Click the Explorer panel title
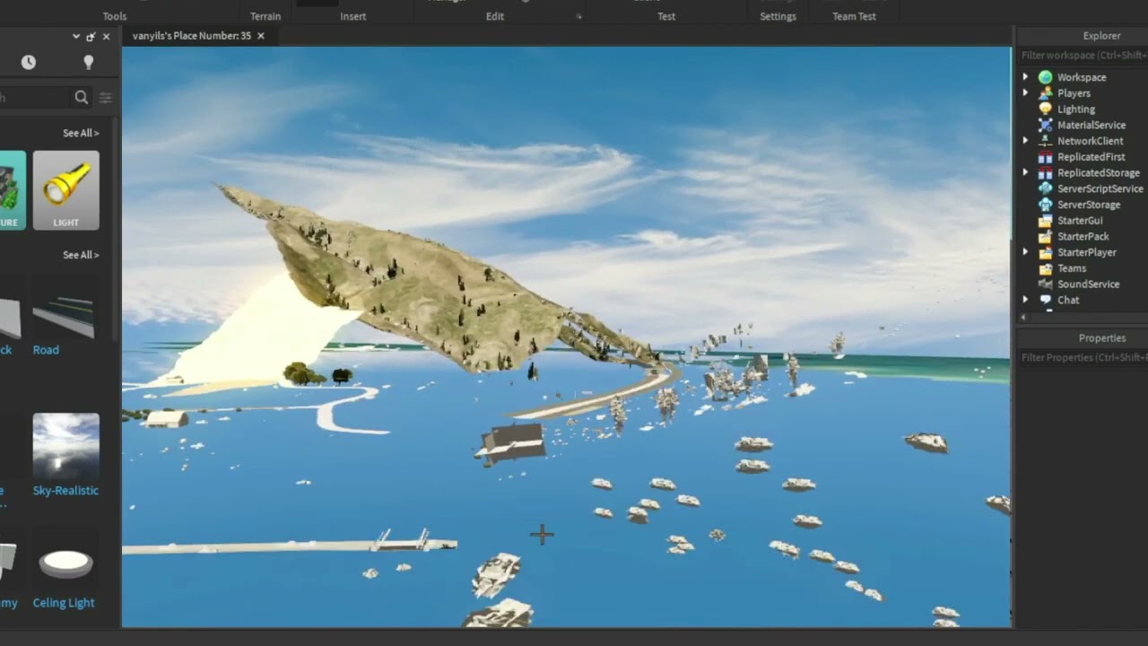The width and height of the screenshot is (1148, 646). [1101, 36]
